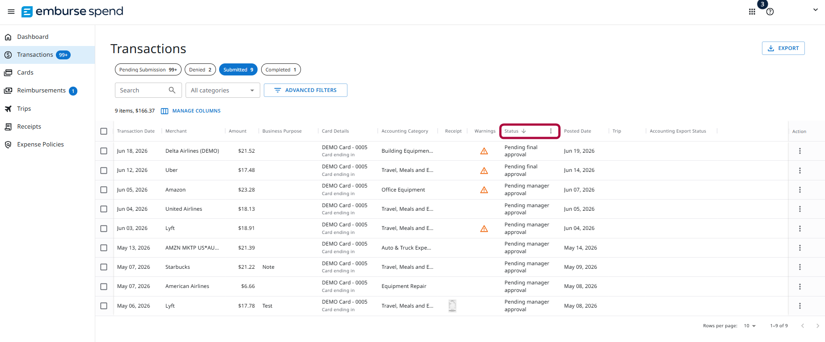Open action menu for Uber row
This screenshot has width=825, height=342.
800,171
